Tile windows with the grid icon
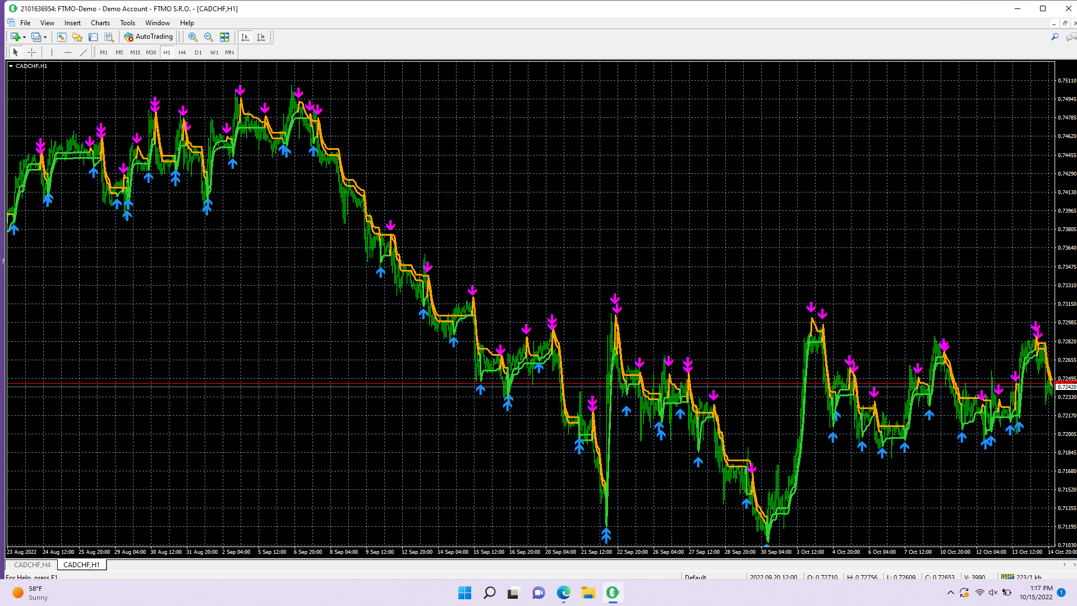1077x606 pixels. tap(224, 37)
